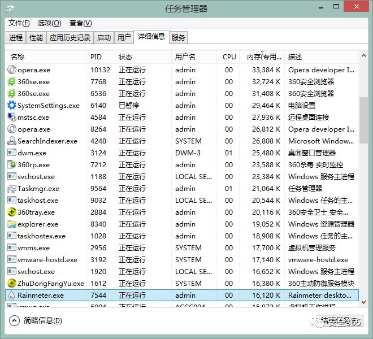Click the 远程桌面连接 description
Image resolution: width=373 pixels, height=339 pixels.
309,117
